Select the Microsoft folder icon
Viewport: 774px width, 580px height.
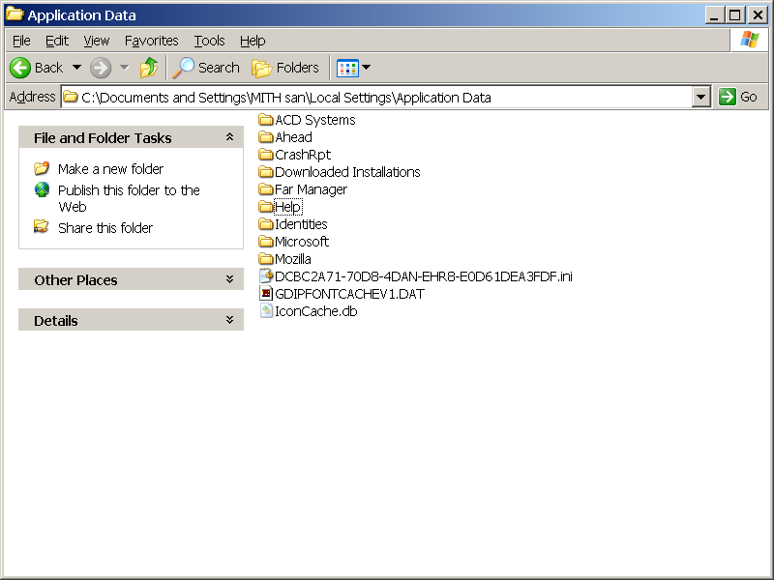point(265,241)
